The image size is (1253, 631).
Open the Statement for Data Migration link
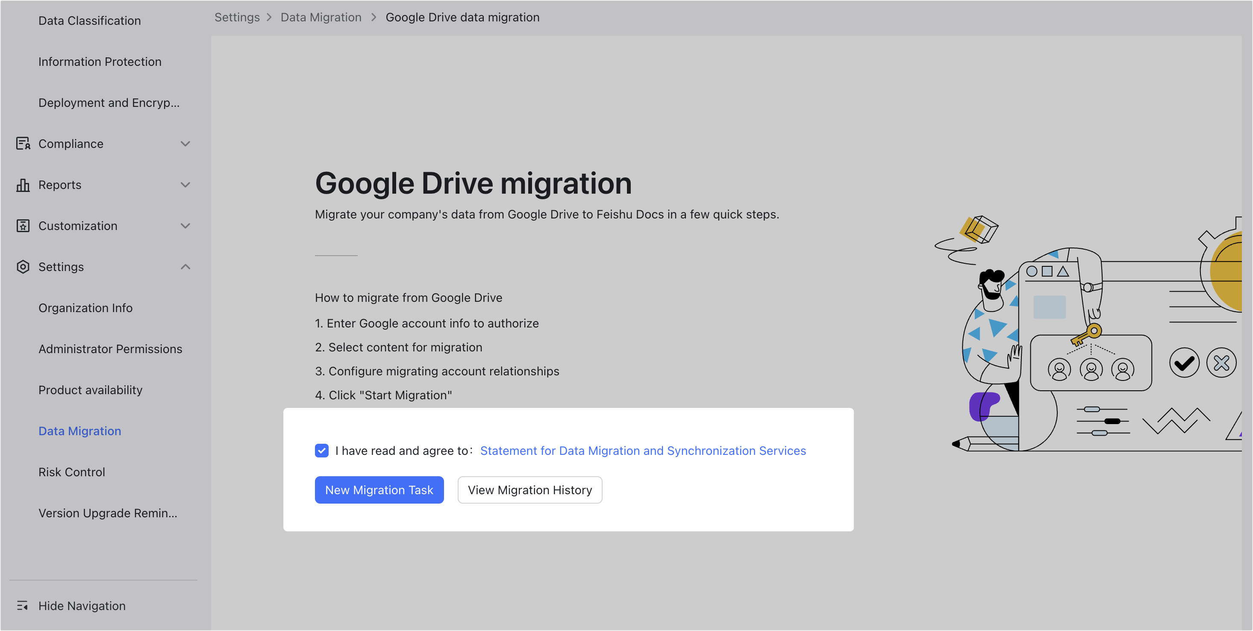(x=642, y=451)
